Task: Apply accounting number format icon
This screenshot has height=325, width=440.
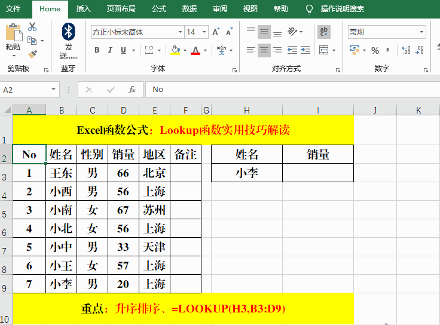Action: click(355, 50)
